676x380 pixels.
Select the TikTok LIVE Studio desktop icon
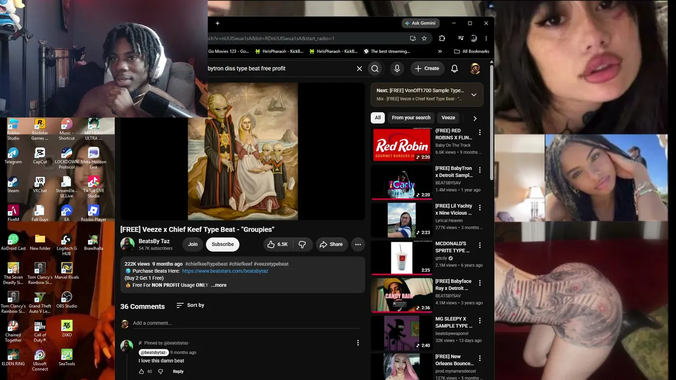click(x=93, y=187)
